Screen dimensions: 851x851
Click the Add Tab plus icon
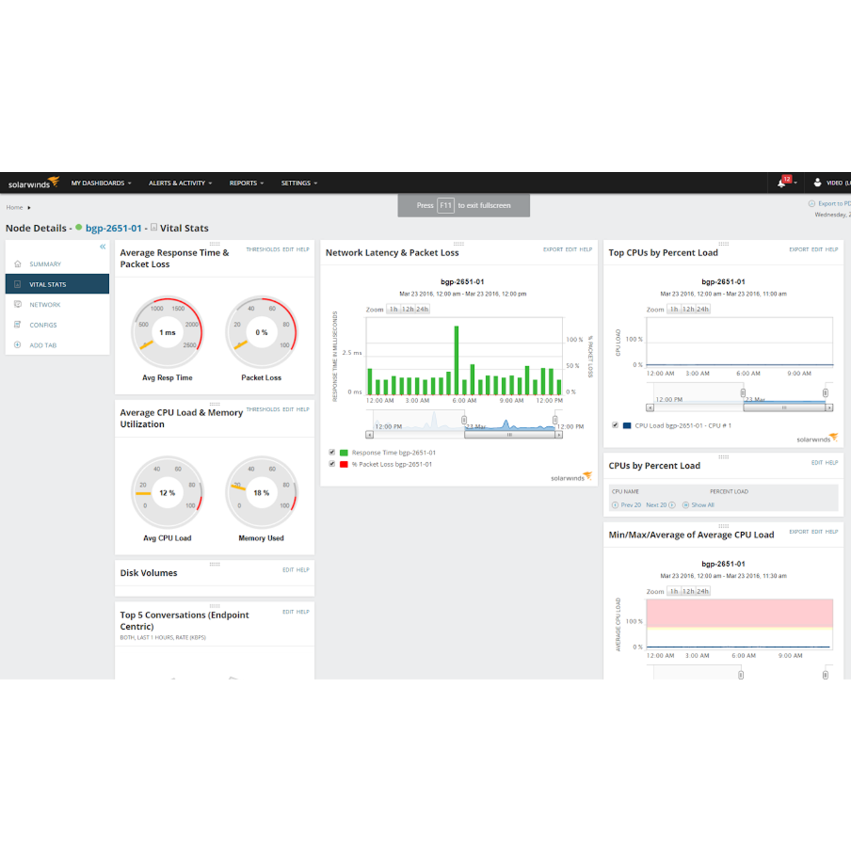[x=17, y=345]
